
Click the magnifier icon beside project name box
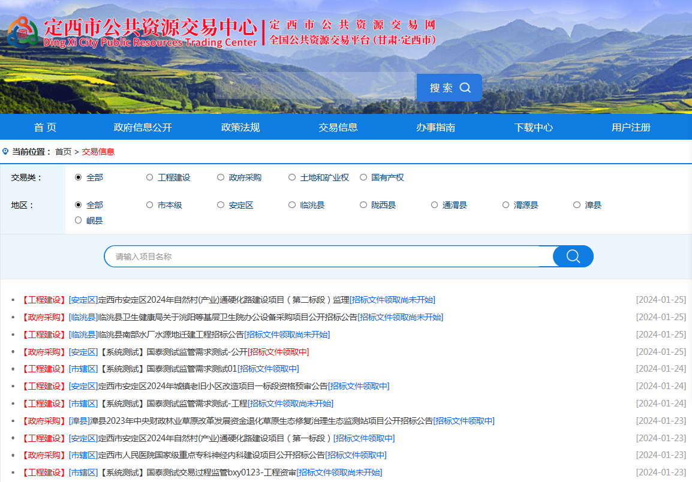click(x=572, y=256)
